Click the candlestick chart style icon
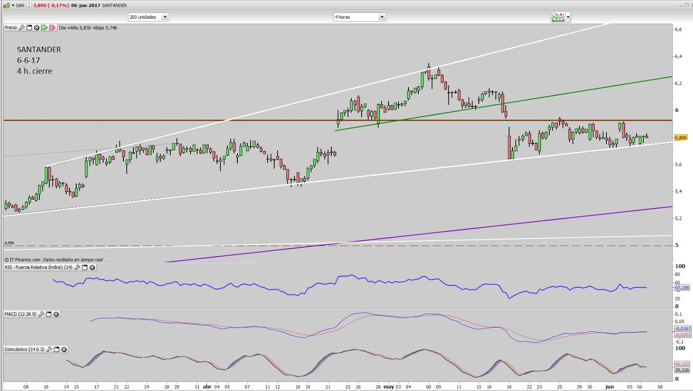The height and width of the screenshot is (391, 693). click(x=6, y=5)
